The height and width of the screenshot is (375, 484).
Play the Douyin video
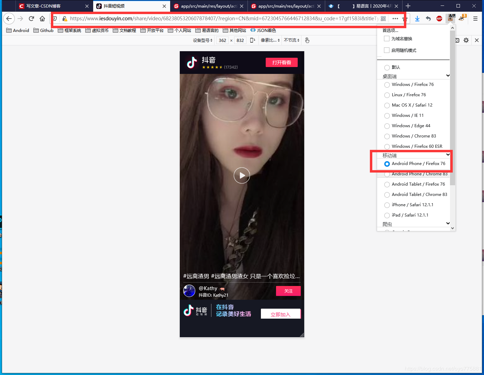point(242,175)
